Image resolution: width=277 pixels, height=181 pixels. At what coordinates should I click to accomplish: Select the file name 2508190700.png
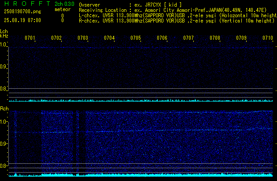click(x=22, y=11)
